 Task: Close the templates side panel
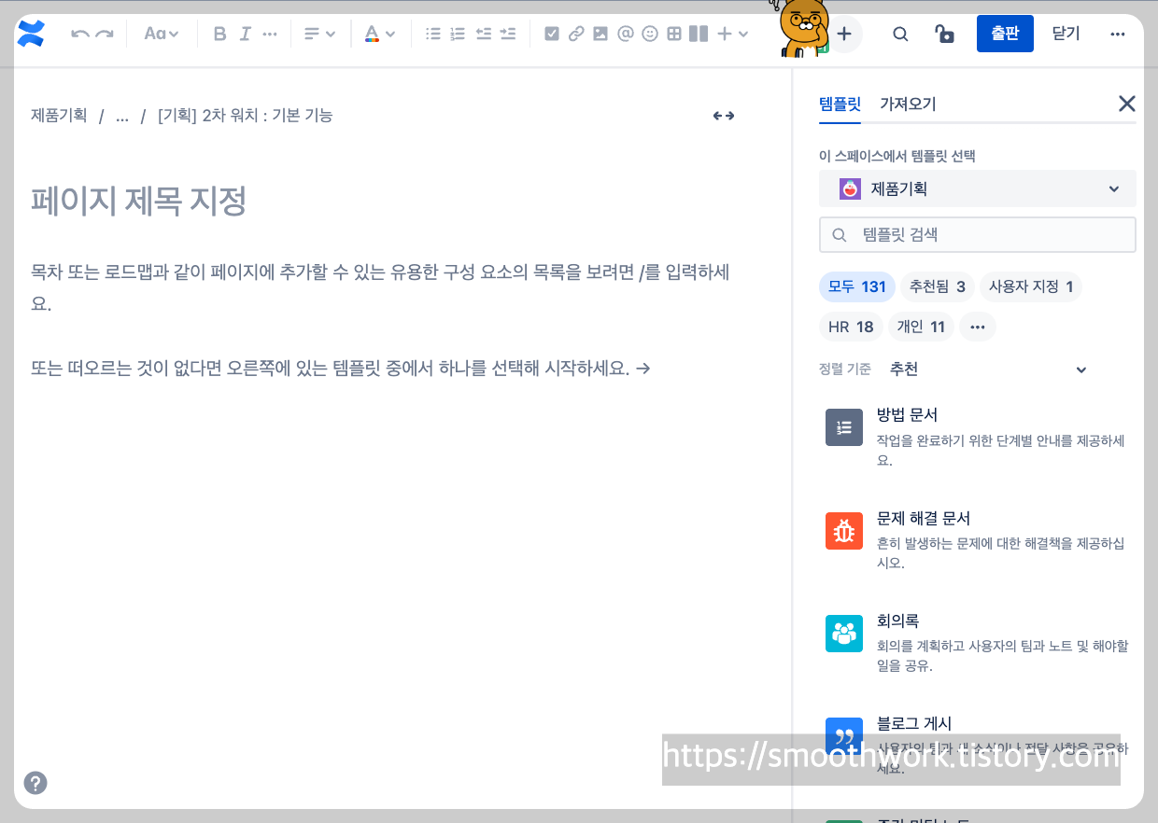(x=1127, y=104)
